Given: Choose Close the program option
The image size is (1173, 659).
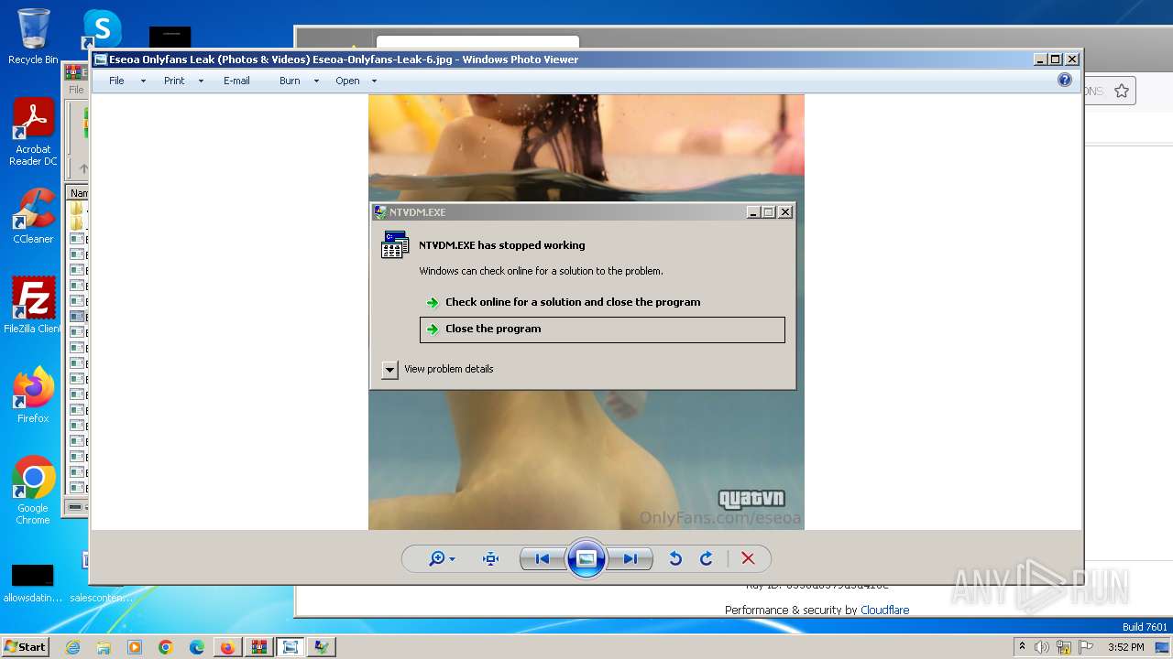Looking at the screenshot, I should point(602,329).
